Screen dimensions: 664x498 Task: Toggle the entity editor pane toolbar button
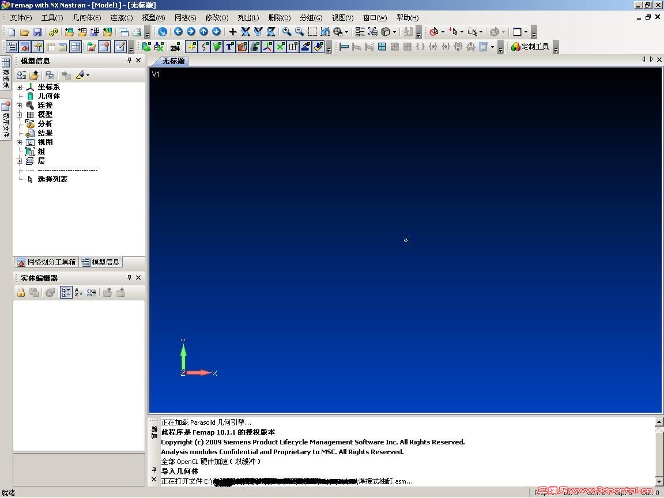(37, 47)
